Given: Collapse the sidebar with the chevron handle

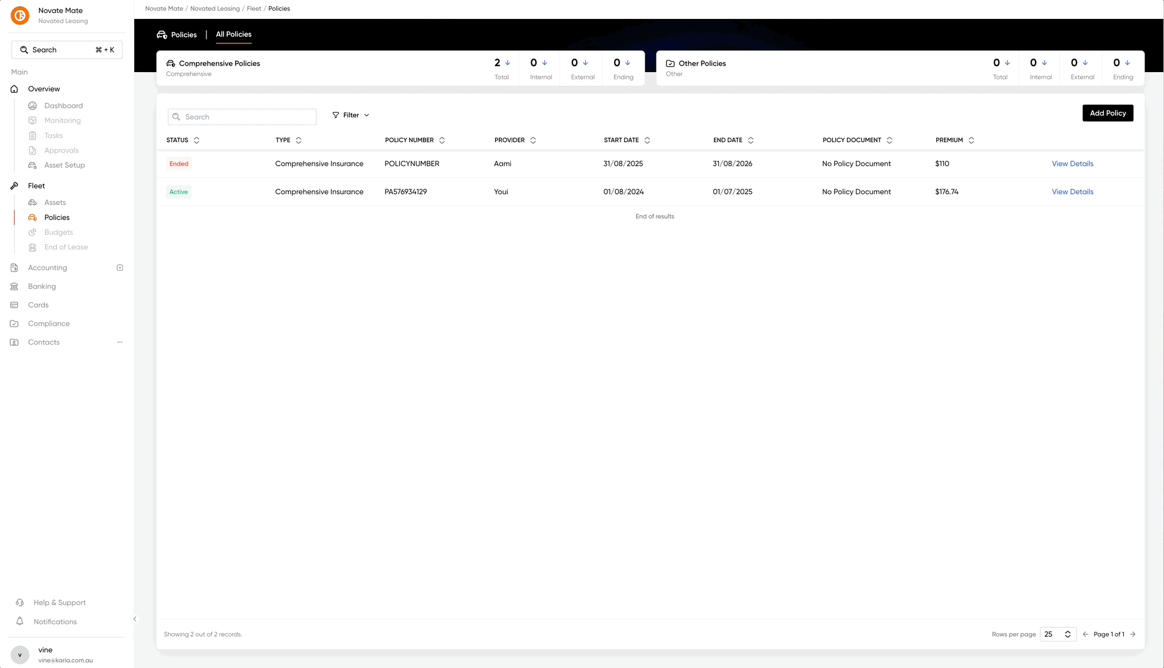Looking at the screenshot, I should coord(135,619).
